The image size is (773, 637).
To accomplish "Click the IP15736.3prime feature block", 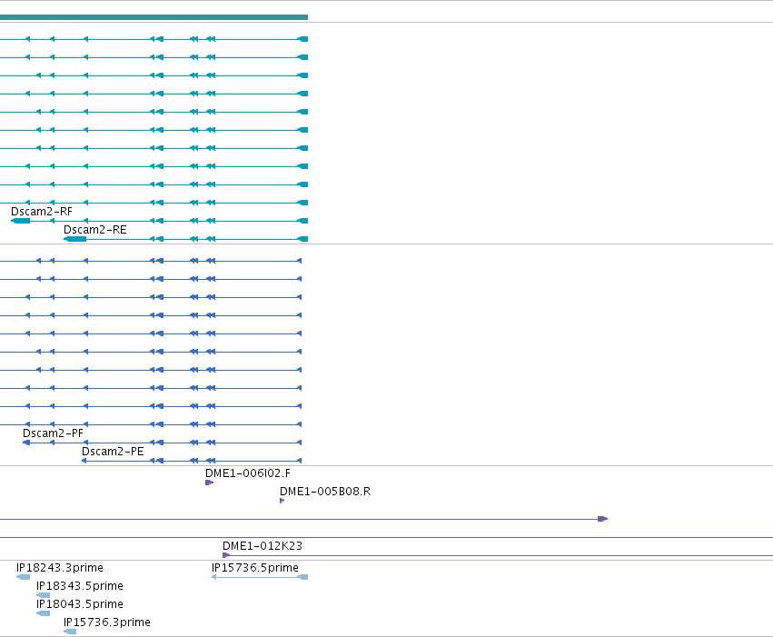I will [70, 632].
